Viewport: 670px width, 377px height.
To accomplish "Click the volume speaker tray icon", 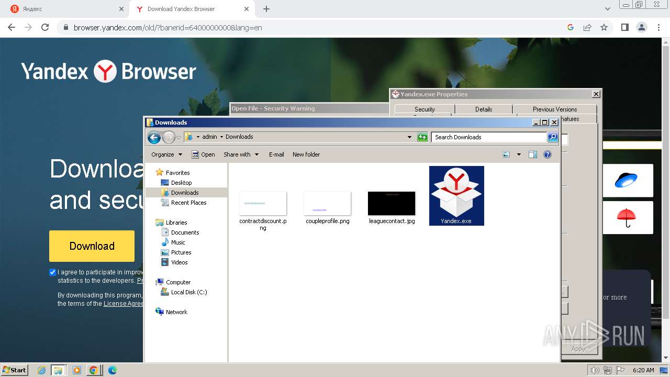I will (595, 370).
